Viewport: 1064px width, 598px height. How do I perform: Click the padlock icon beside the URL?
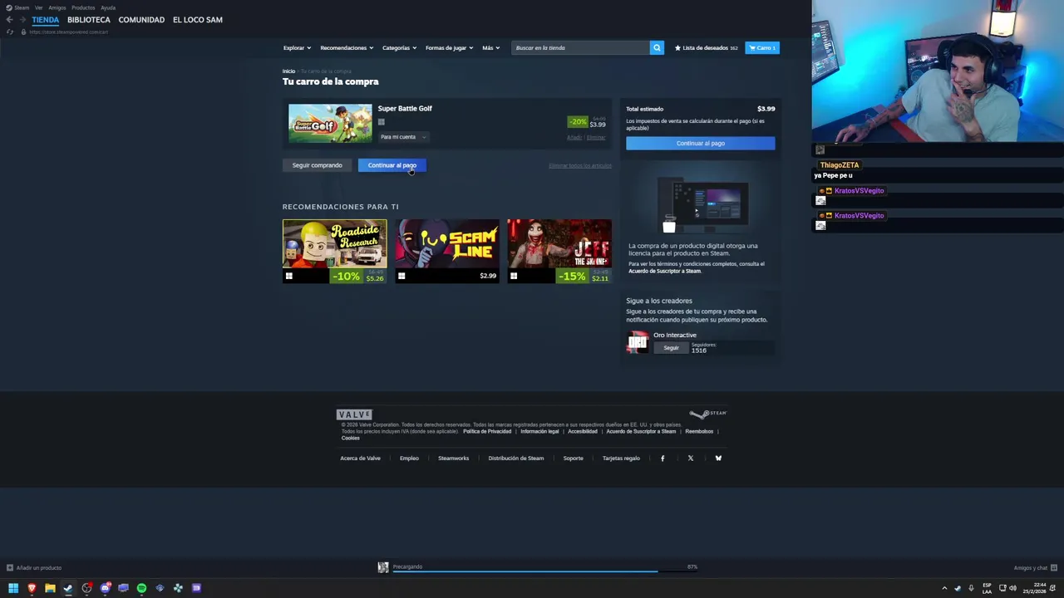[23, 32]
